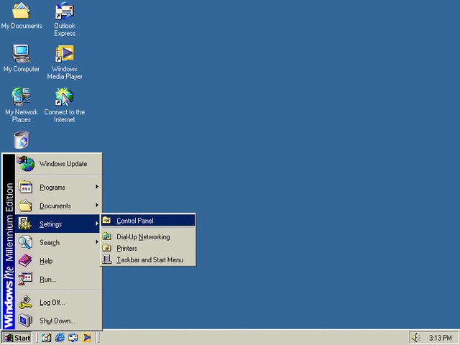Click the Quick Launch toolbar grip handle
This screenshot has width=460, height=345.
[37, 338]
